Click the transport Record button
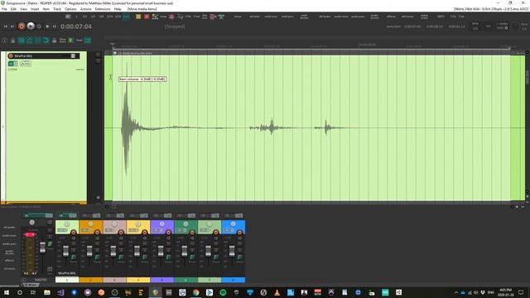Screen dimensions: 530x298 tap(22, 26)
